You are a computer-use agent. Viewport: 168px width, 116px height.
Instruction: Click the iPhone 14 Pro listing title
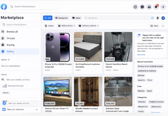pyautogui.click(x=58, y=64)
